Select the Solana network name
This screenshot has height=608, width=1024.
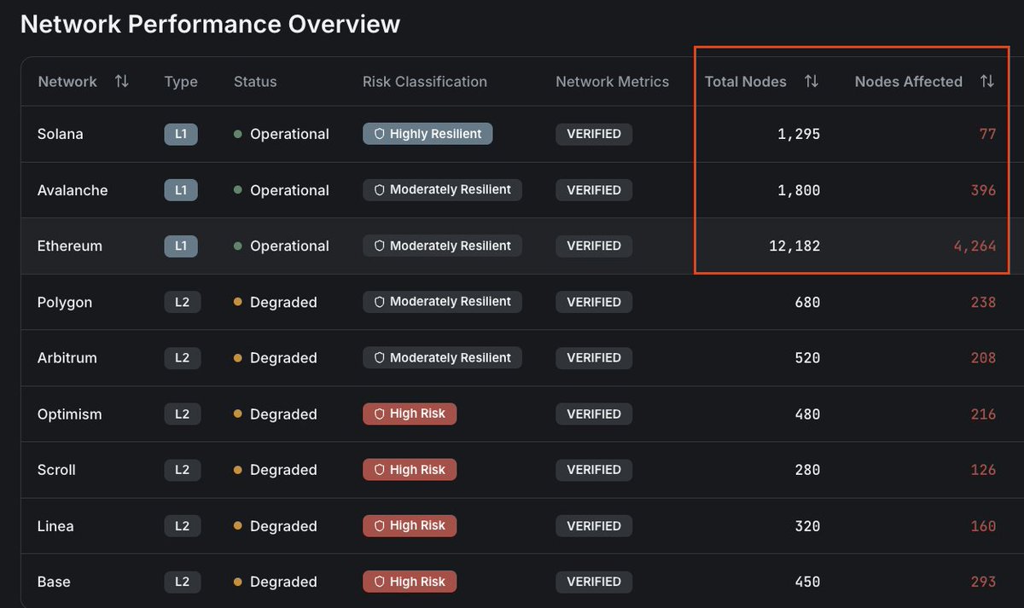(61, 134)
